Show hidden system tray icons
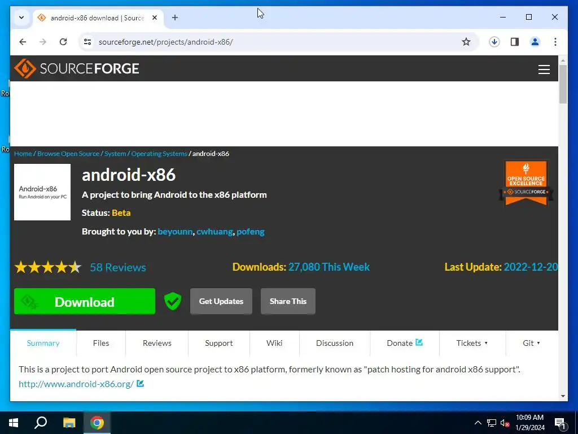This screenshot has width=578, height=434. tap(478, 423)
